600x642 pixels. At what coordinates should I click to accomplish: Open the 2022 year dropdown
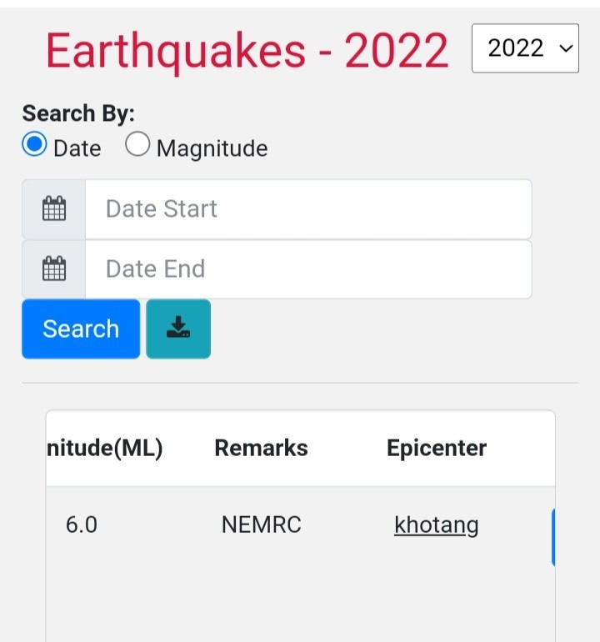point(525,48)
